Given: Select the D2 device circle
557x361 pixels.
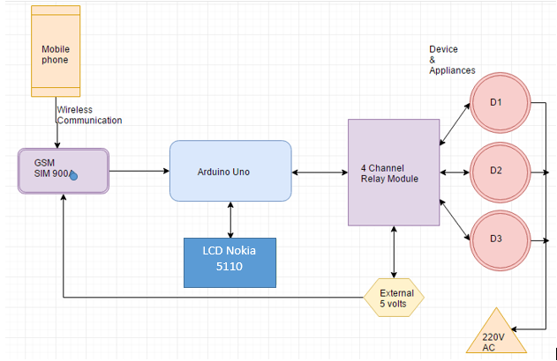Looking at the screenshot, I should click(x=501, y=173).
